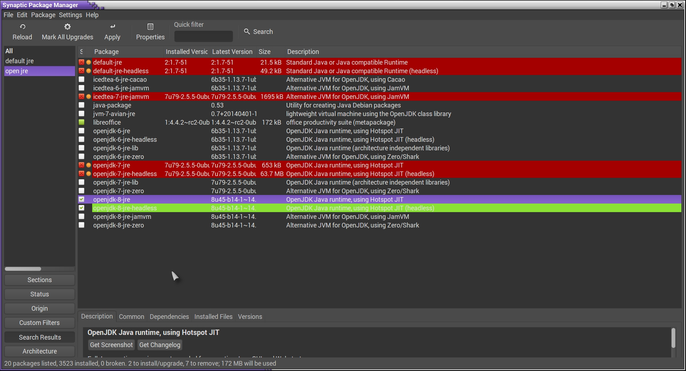
Task: Click the green installed status icon for libreoffice
Action: [x=81, y=122]
